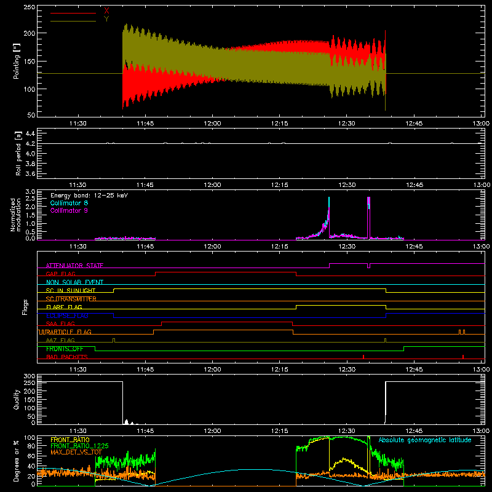The width and height of the screenshot is (492, 492).
Task: Select the NON_SOLAR_EVENT flag label
Action: (74, 282)
